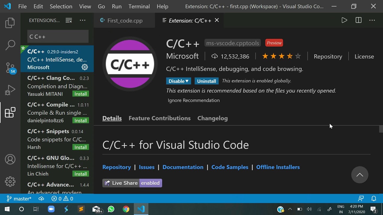Run code with the play icon
383x215 pixels.
point(344,20)
